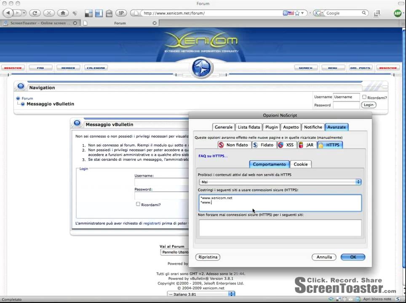Click the registrarti link
The width and height of the screenshot is (406, 303).
click(x=152, y=223)
